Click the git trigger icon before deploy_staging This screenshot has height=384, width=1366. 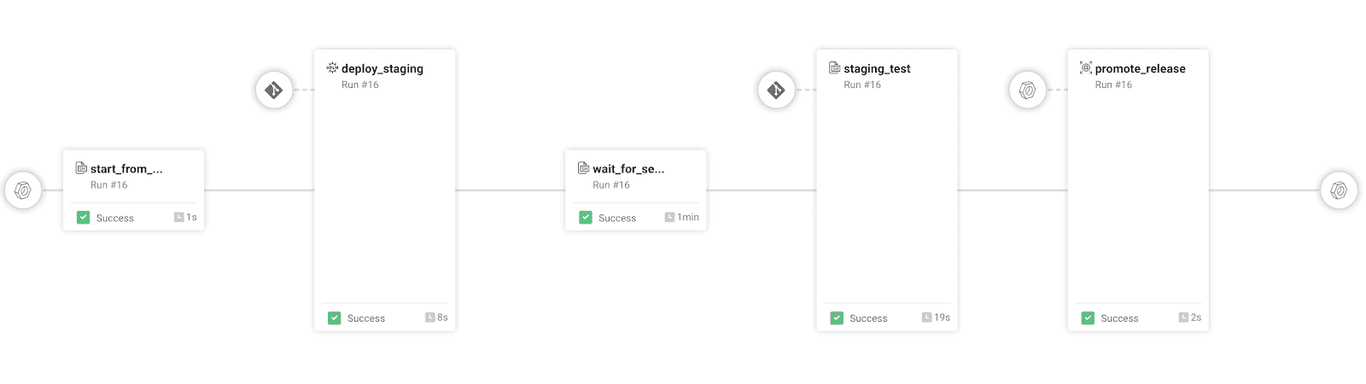pos(274,90)
